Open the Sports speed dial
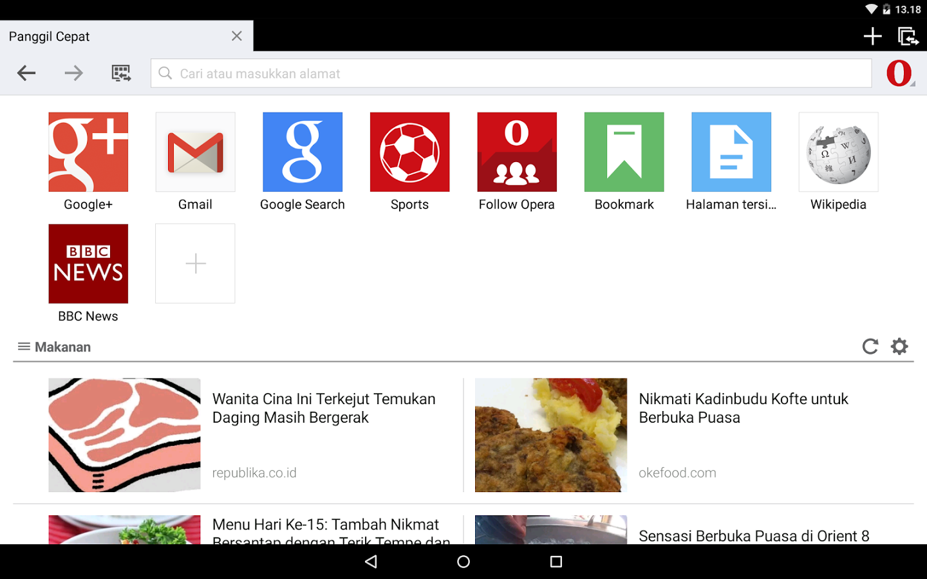927x579 pixels. click(409, 152)
